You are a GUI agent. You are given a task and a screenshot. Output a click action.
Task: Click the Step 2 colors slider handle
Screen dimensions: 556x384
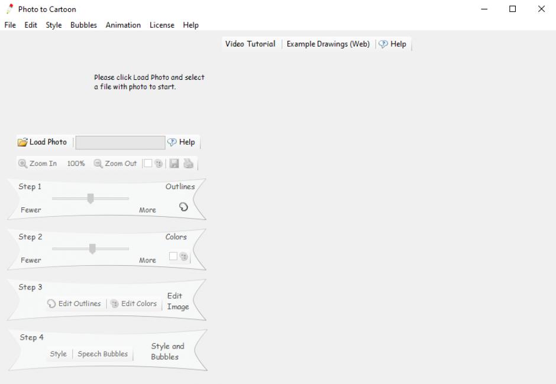(x=92, y=249)
